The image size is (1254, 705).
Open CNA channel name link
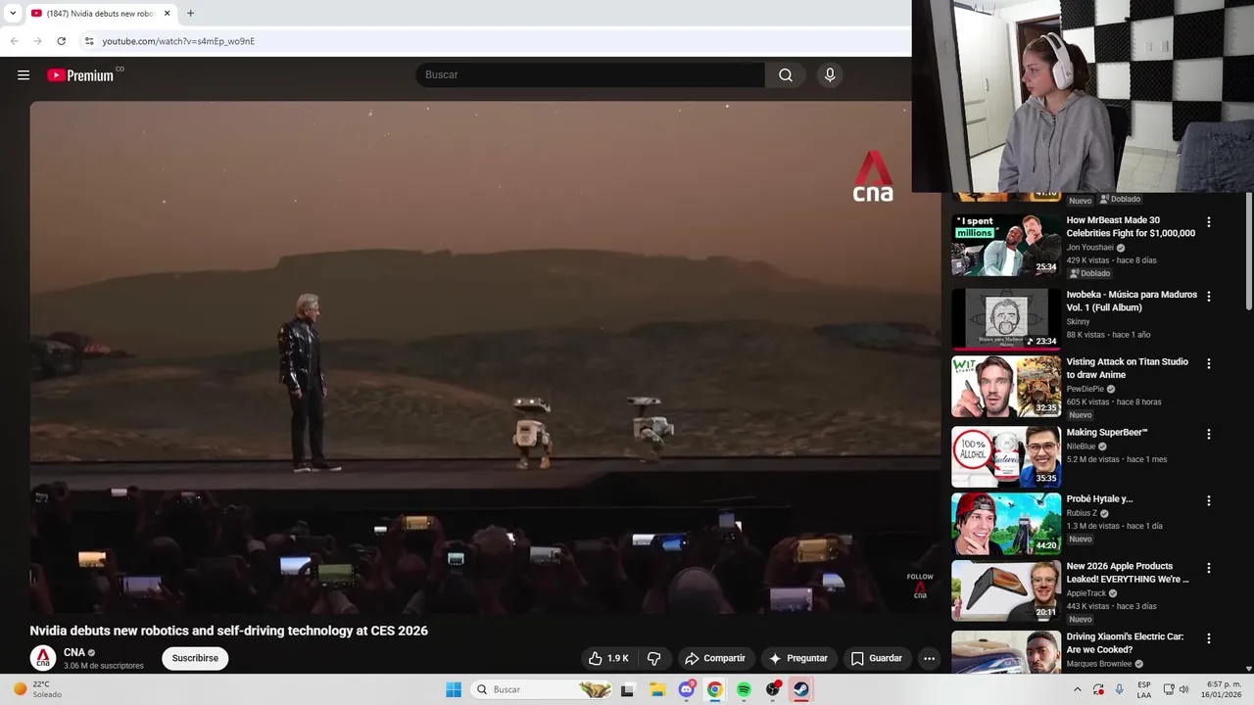tap(74, 652)
